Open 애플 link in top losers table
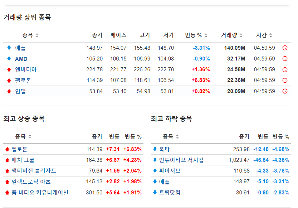Screen dimensions: 298x208 tap(164, 182)
